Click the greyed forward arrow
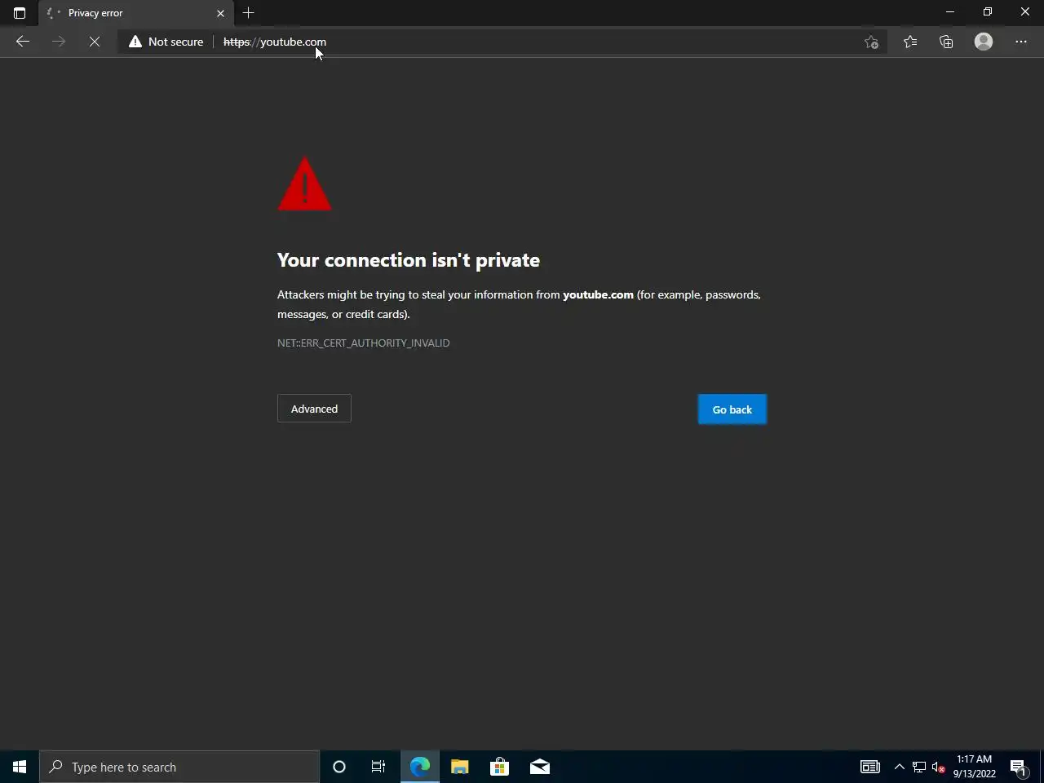Image resolution: width=1044 pixels, height=783 pixels. tap(59, 42)
